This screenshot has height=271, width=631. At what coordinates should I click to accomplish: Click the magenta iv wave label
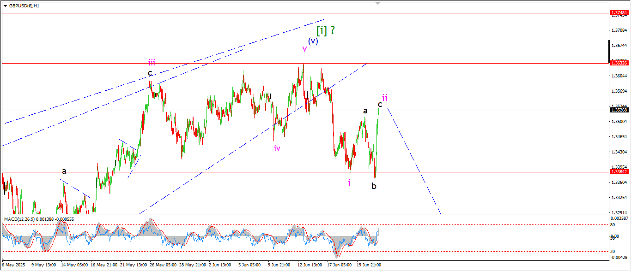point(277,148)
